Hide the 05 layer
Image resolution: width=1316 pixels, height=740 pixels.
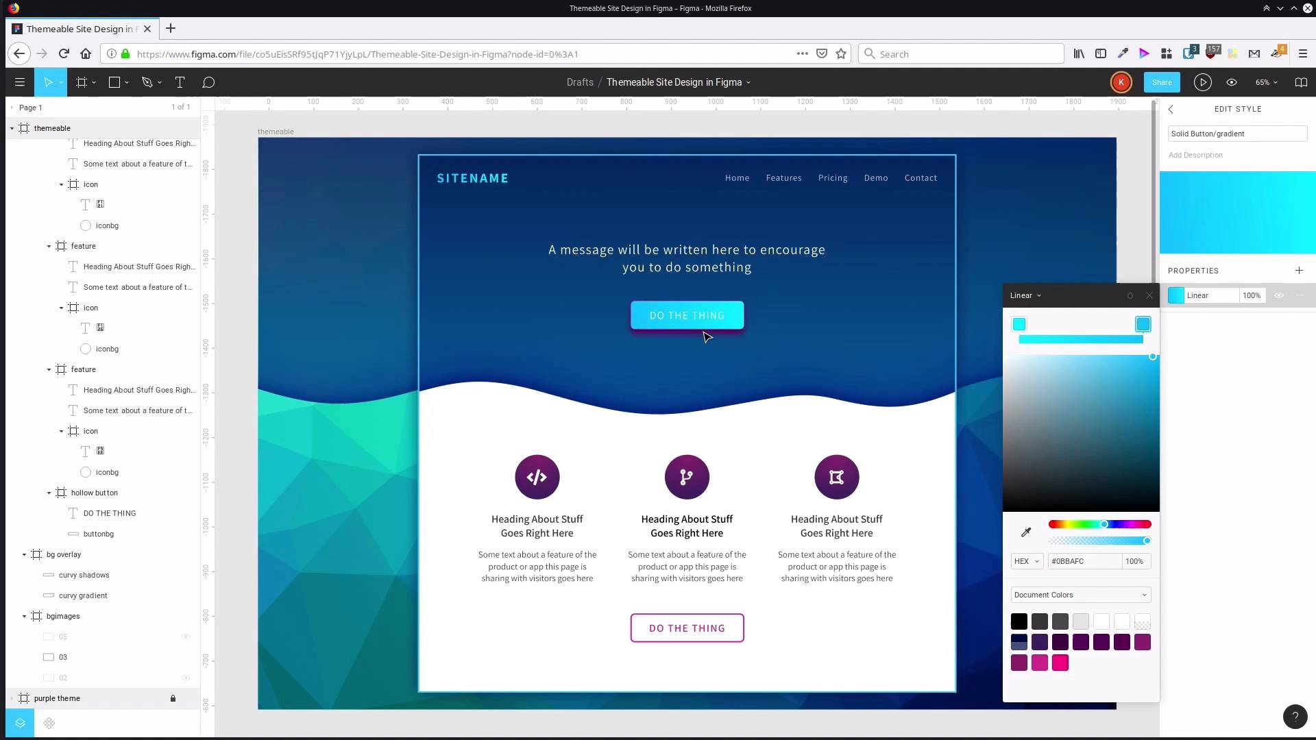point(185,637)
